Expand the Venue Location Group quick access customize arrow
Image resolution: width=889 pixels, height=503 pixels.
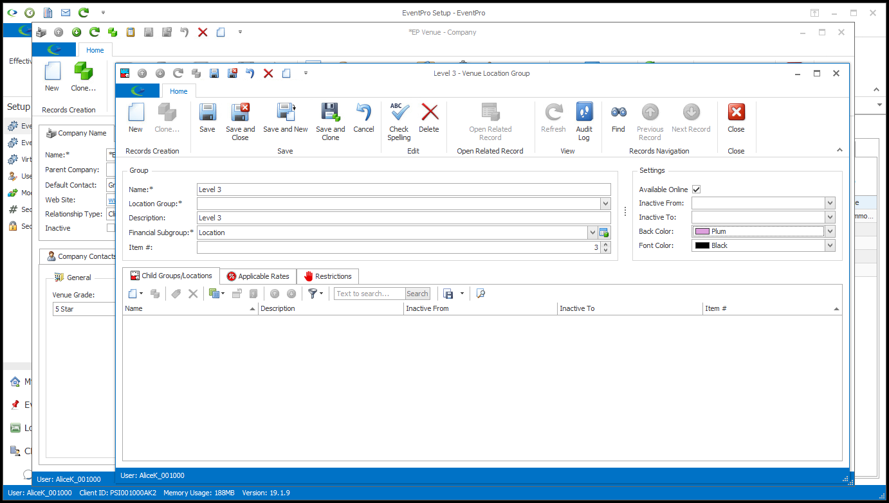306,73
